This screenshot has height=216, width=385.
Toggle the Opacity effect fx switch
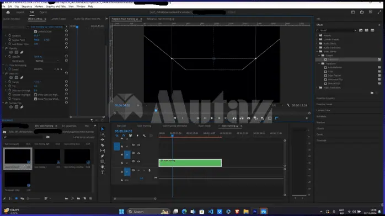[7, 48]
